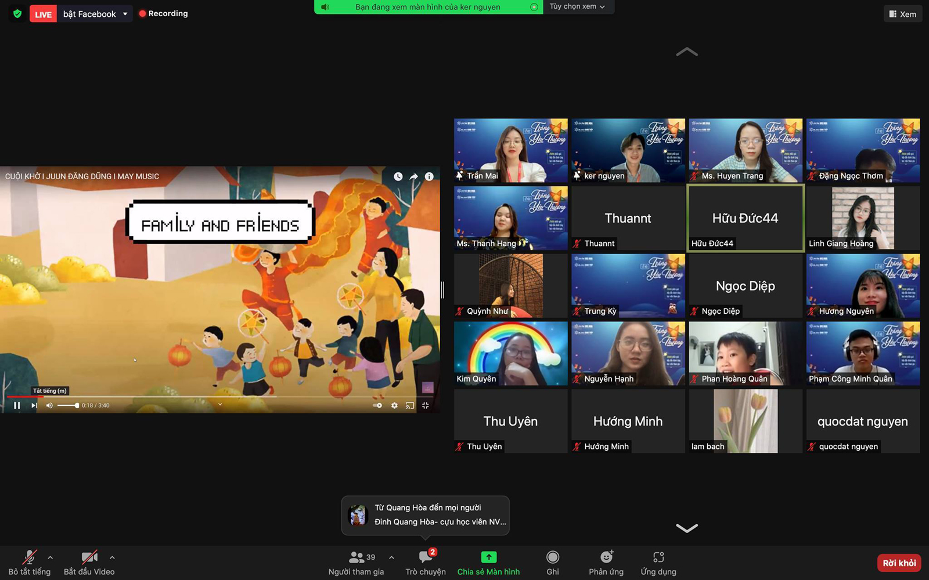Open Tùy chọn xem view options dropdown
The image size is (929, 580).
click(578, 6)
